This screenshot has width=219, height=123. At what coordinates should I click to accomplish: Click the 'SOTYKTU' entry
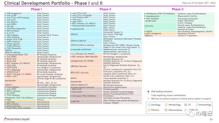[x=149, y=26]
